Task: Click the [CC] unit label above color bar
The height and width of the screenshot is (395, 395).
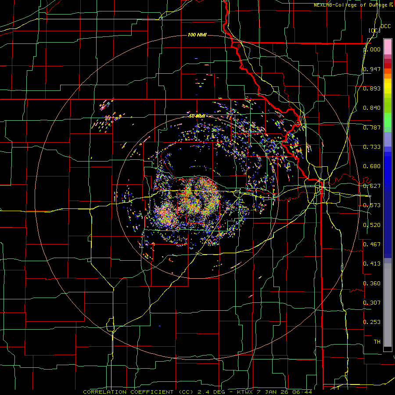Action: point(374,30)
